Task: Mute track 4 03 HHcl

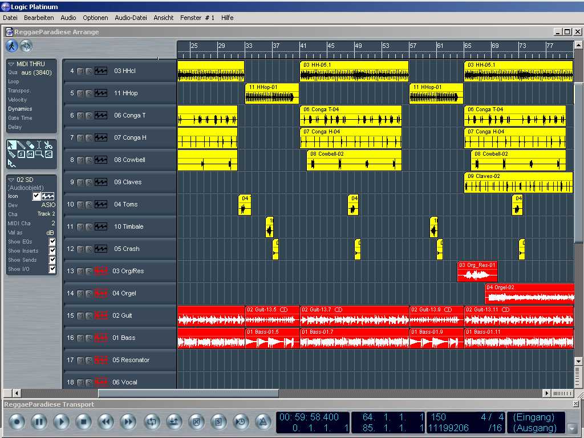Action: 80,71
